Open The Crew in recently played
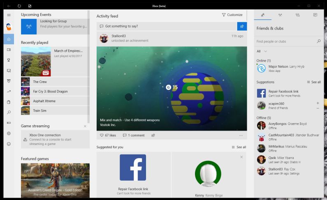 (55, 82)
